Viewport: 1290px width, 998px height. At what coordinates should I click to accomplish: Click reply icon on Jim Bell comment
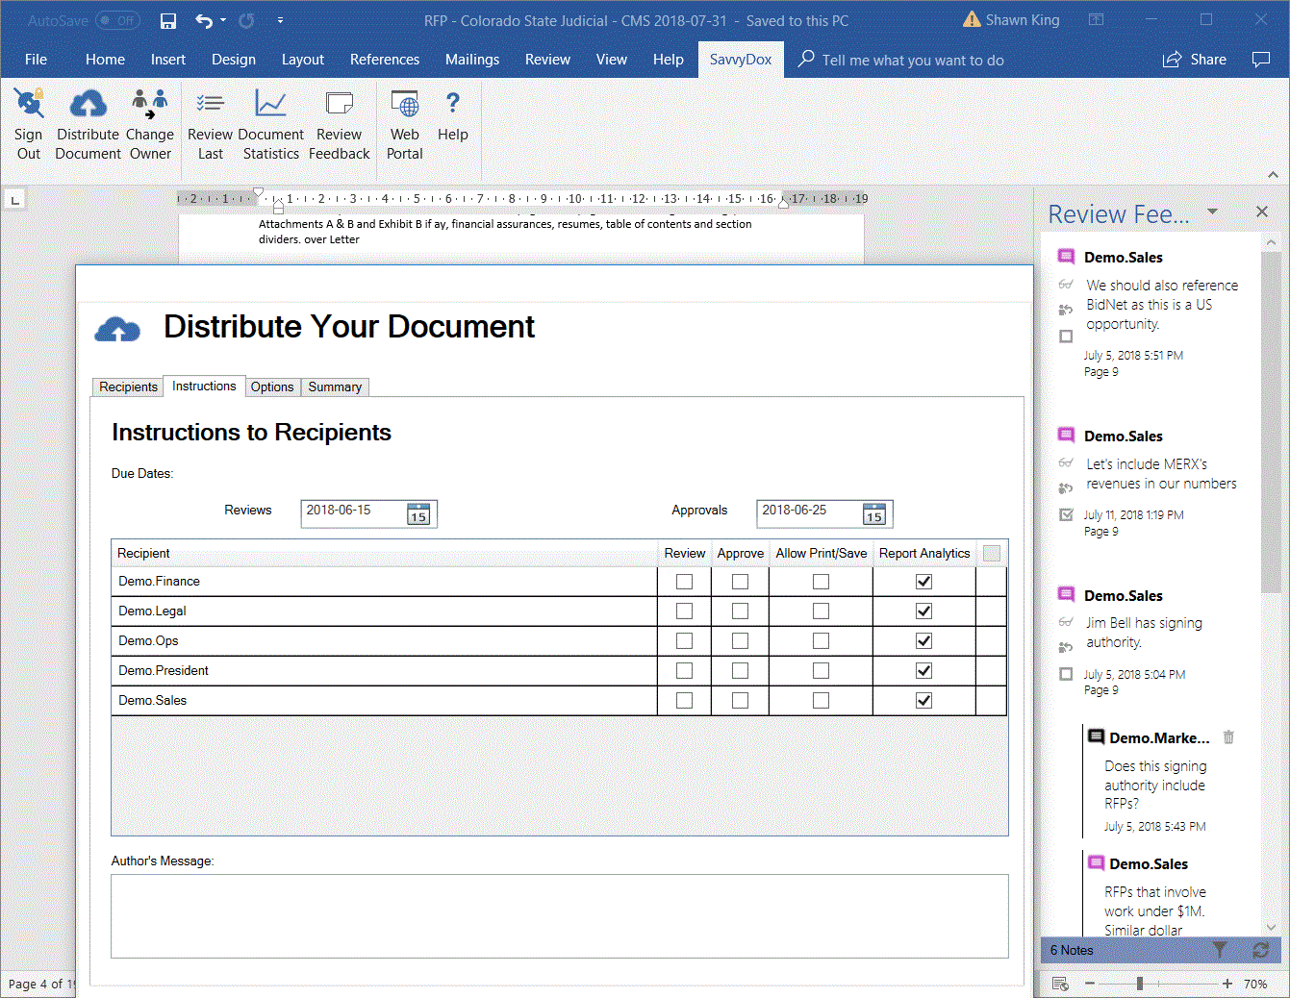1066,647
